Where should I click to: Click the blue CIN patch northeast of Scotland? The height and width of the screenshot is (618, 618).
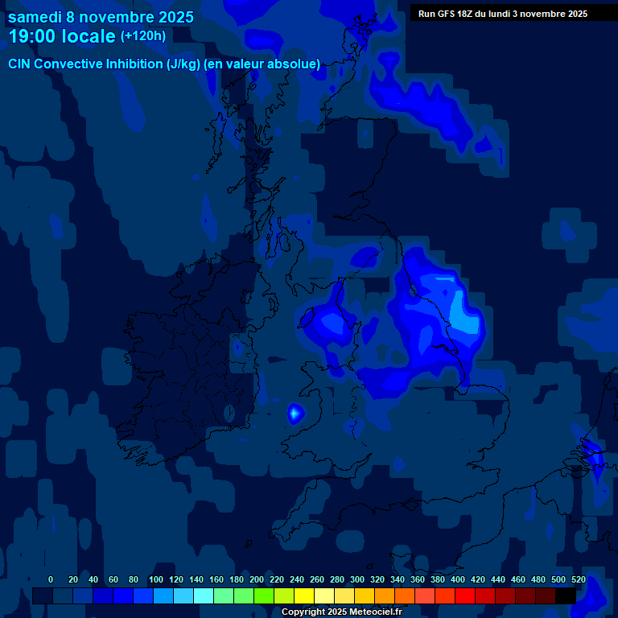pyautogui.click(x=435, y=109)
